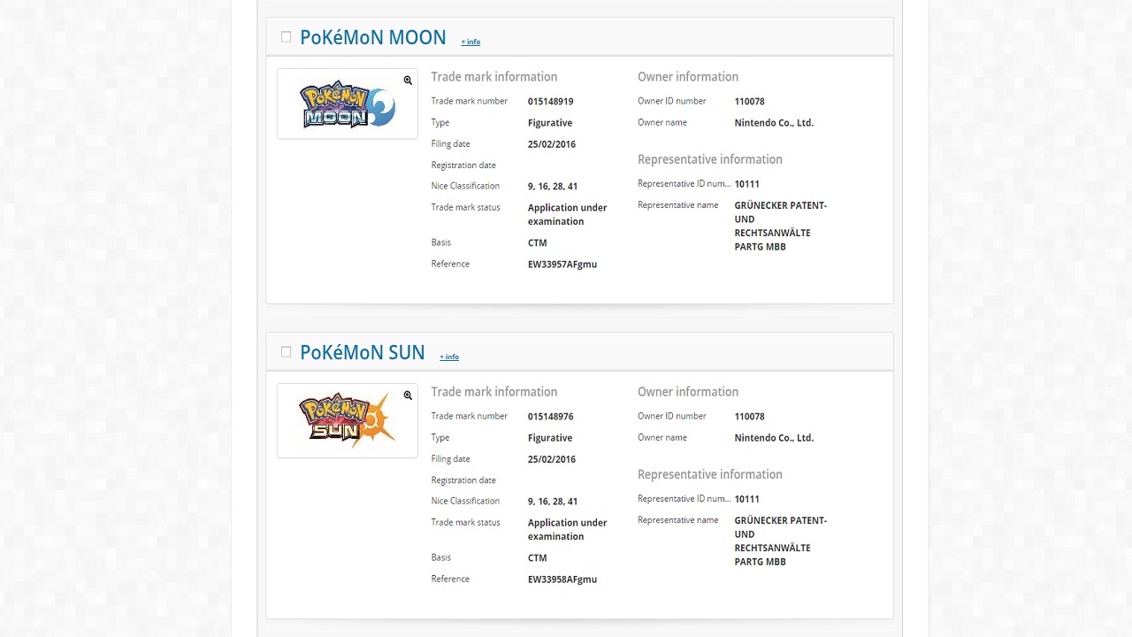Select trade mark number 015148976
1132x637 pixels.
pyautogui.click(x=550, y=417)
